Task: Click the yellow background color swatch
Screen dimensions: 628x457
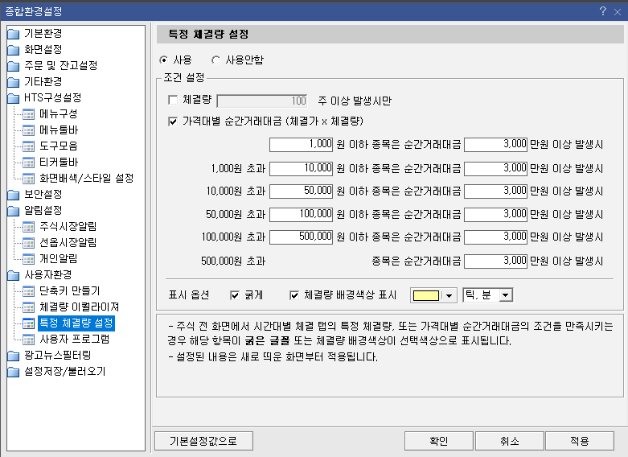Action: pos(426,296)
